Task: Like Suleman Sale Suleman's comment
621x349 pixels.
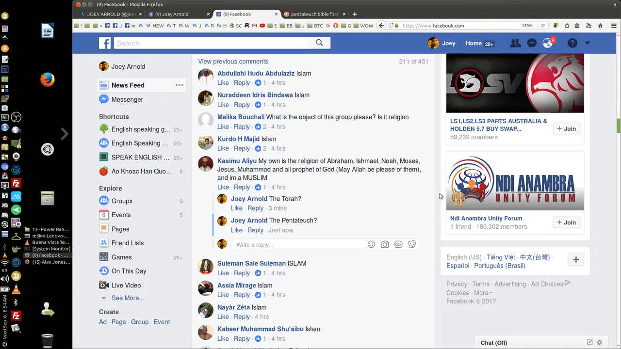Action: 223,273
